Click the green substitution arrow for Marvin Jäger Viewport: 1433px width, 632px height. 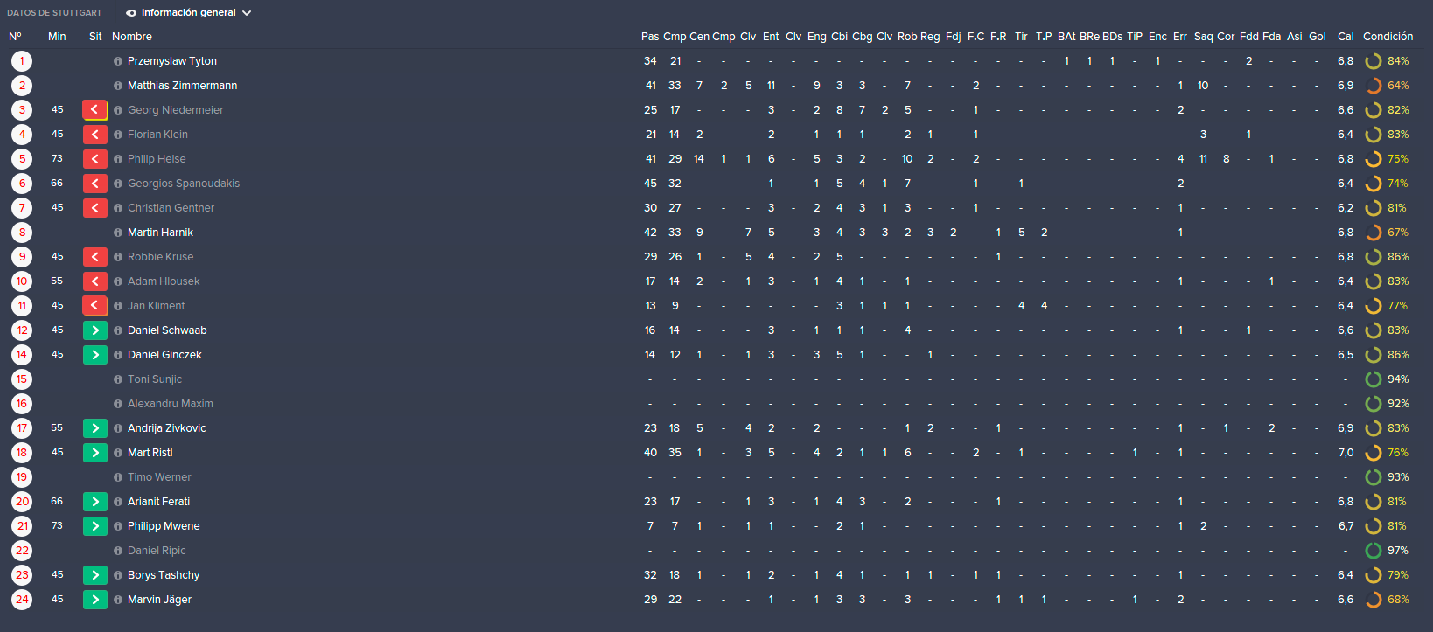pyautogui.click(x=95, y=600)
